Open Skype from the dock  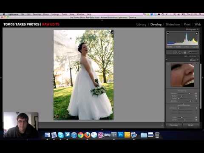point(61,135)
